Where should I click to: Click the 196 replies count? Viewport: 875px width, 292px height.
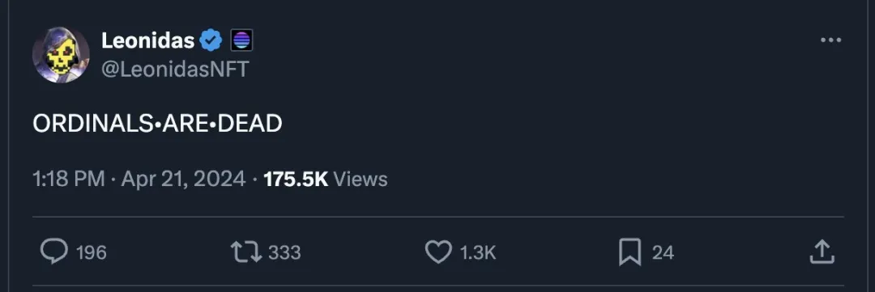[x=91, y=253]
